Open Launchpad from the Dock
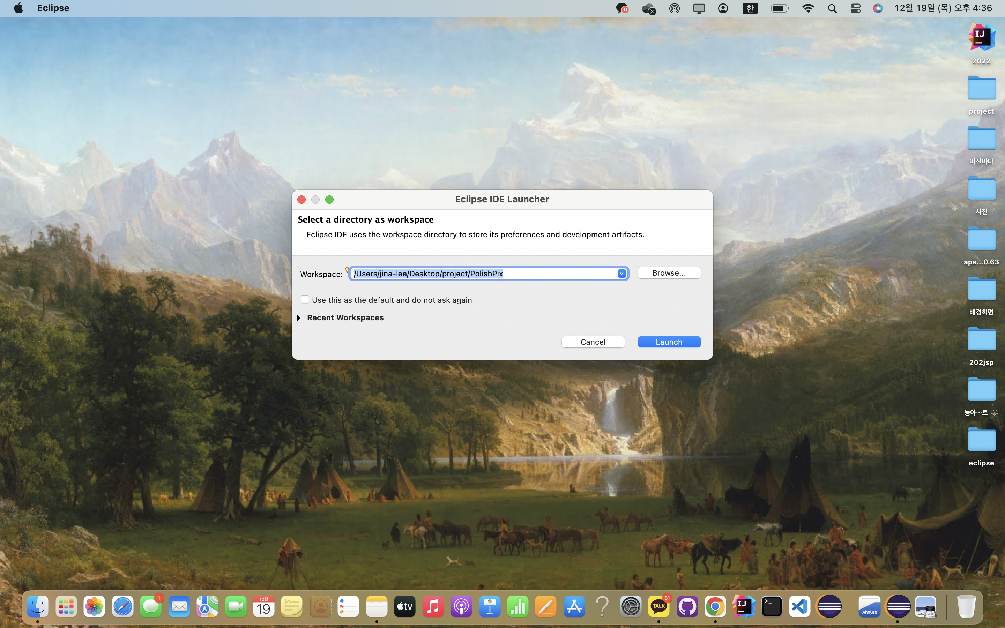The height and width of the screenshot is (628, 1005). click(x=66, y=607)
